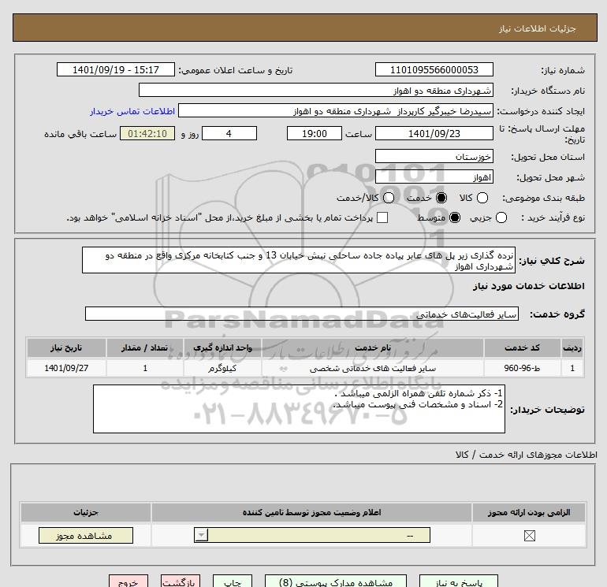Screen dimensions: 607x587
Task: Click the جزئیات column header in license table
Action: tap(86, 512)
